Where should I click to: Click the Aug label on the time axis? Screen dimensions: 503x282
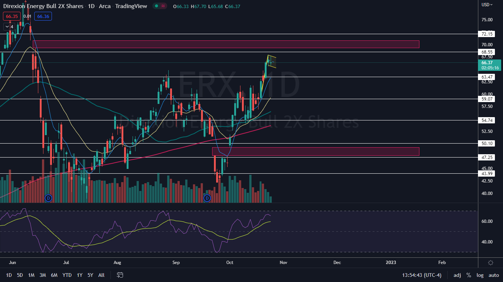[x=117, y=263]
